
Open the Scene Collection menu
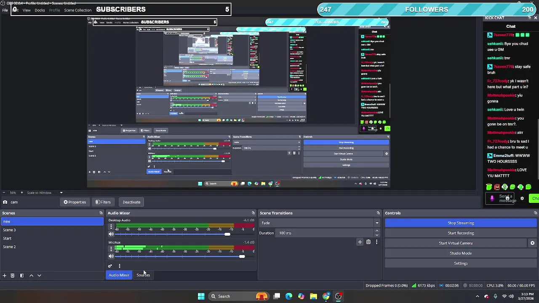(78, 10)
